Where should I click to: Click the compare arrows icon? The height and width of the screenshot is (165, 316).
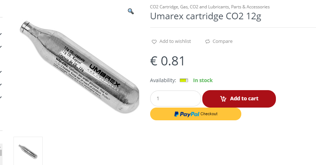tap(207, 41)
